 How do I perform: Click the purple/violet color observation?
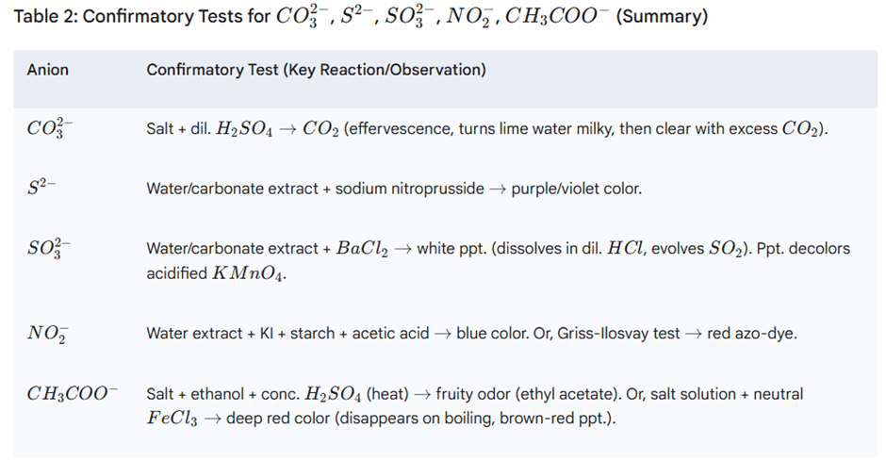click(x=576, y=189)
